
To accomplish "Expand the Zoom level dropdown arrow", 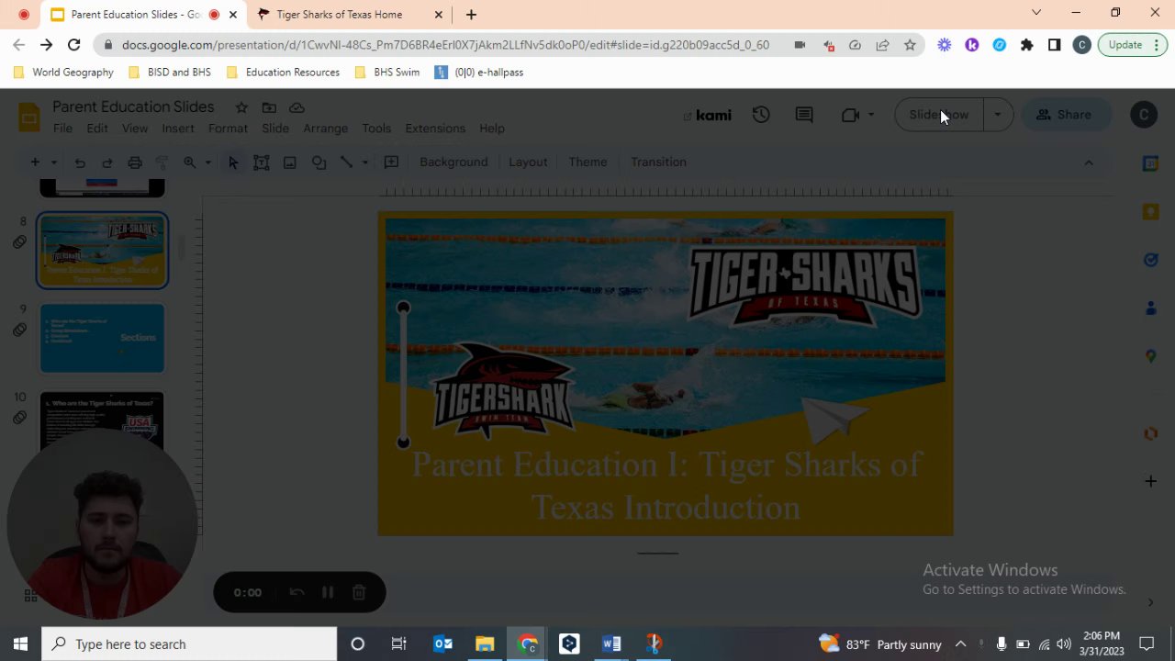I will click(x=207, y=162).
